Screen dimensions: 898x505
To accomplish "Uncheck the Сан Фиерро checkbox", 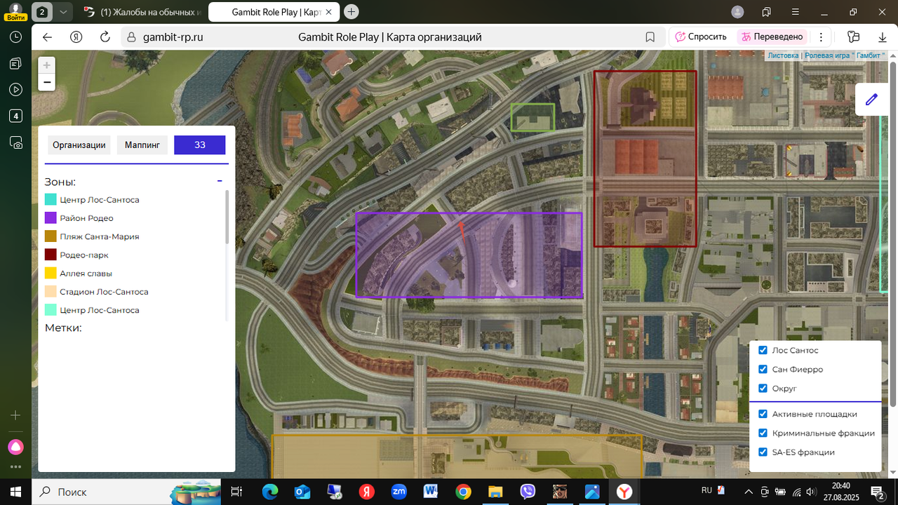I will click(x=763, y=369).
